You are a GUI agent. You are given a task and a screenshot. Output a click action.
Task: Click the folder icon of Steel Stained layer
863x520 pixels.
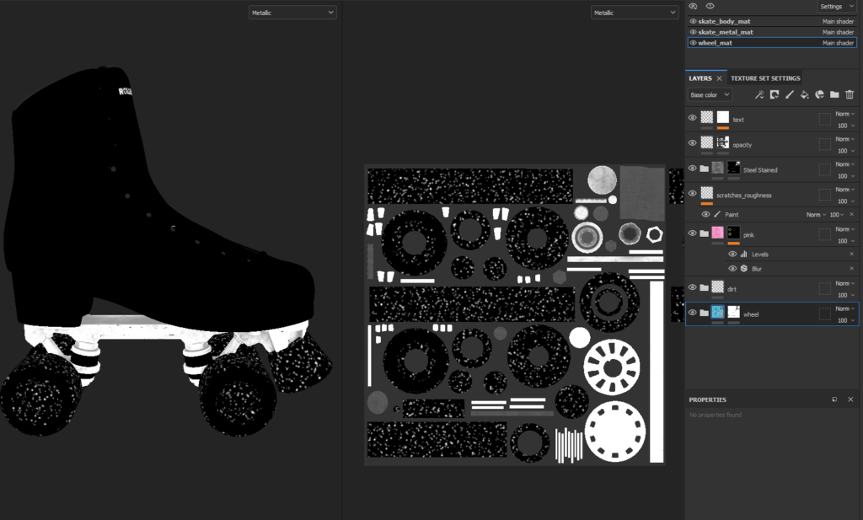704,169
